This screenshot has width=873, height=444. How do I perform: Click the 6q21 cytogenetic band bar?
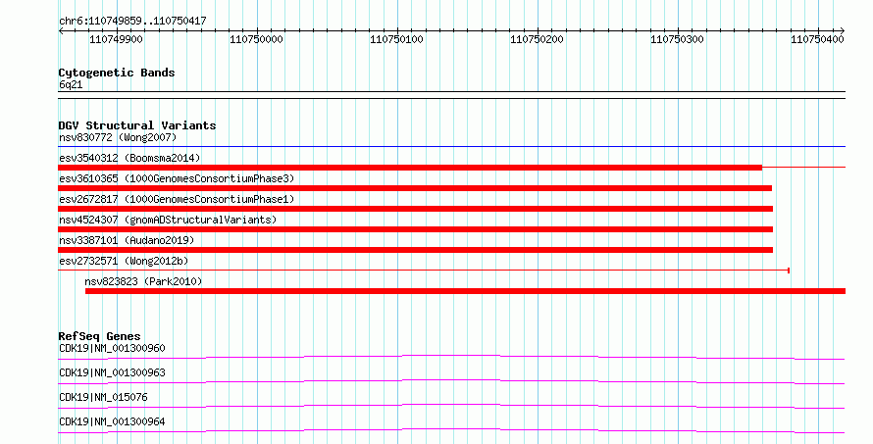[x=451, y=95]
